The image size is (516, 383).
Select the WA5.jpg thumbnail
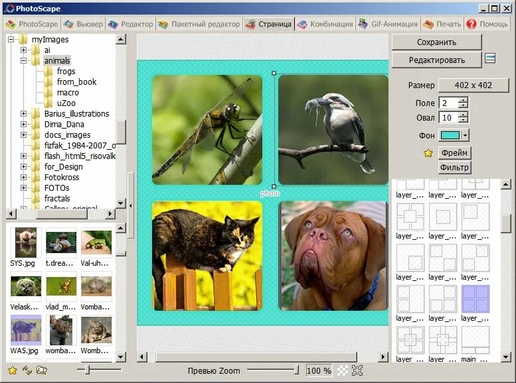click(x=26, y=331)
